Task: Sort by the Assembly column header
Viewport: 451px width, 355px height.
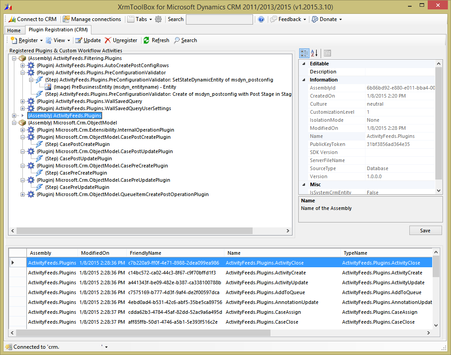Action: point(52,253)
